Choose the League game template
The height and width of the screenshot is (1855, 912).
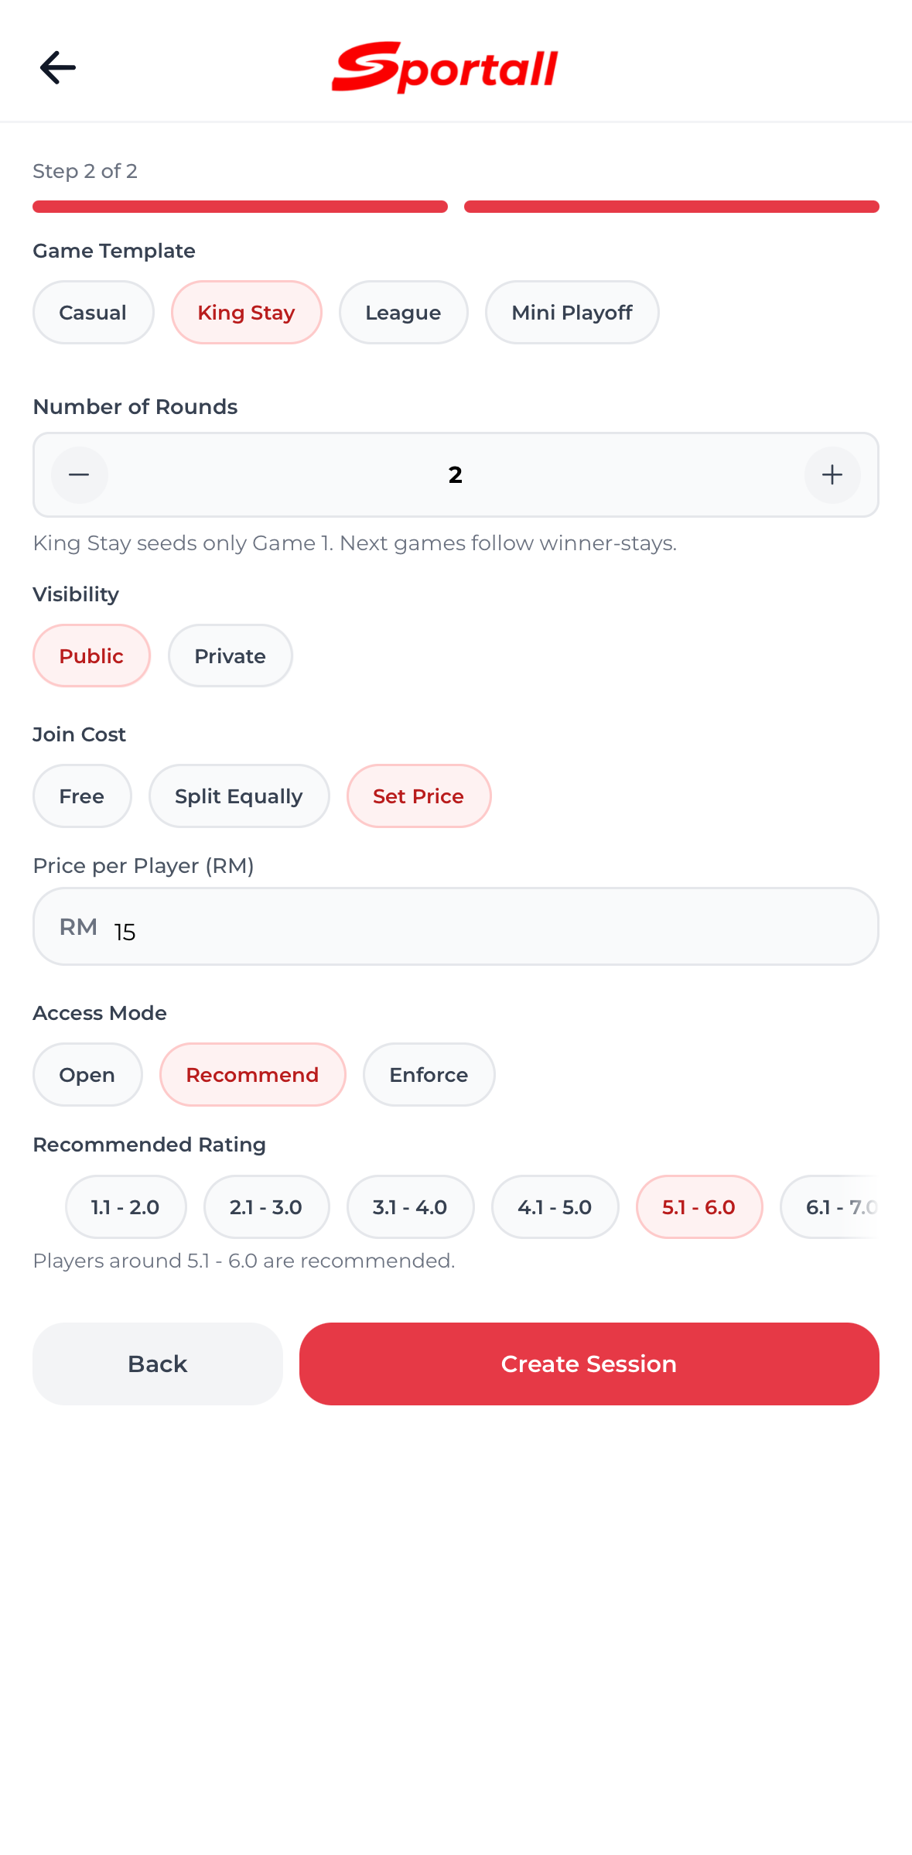pyautogui.click(x=403, y=312)
